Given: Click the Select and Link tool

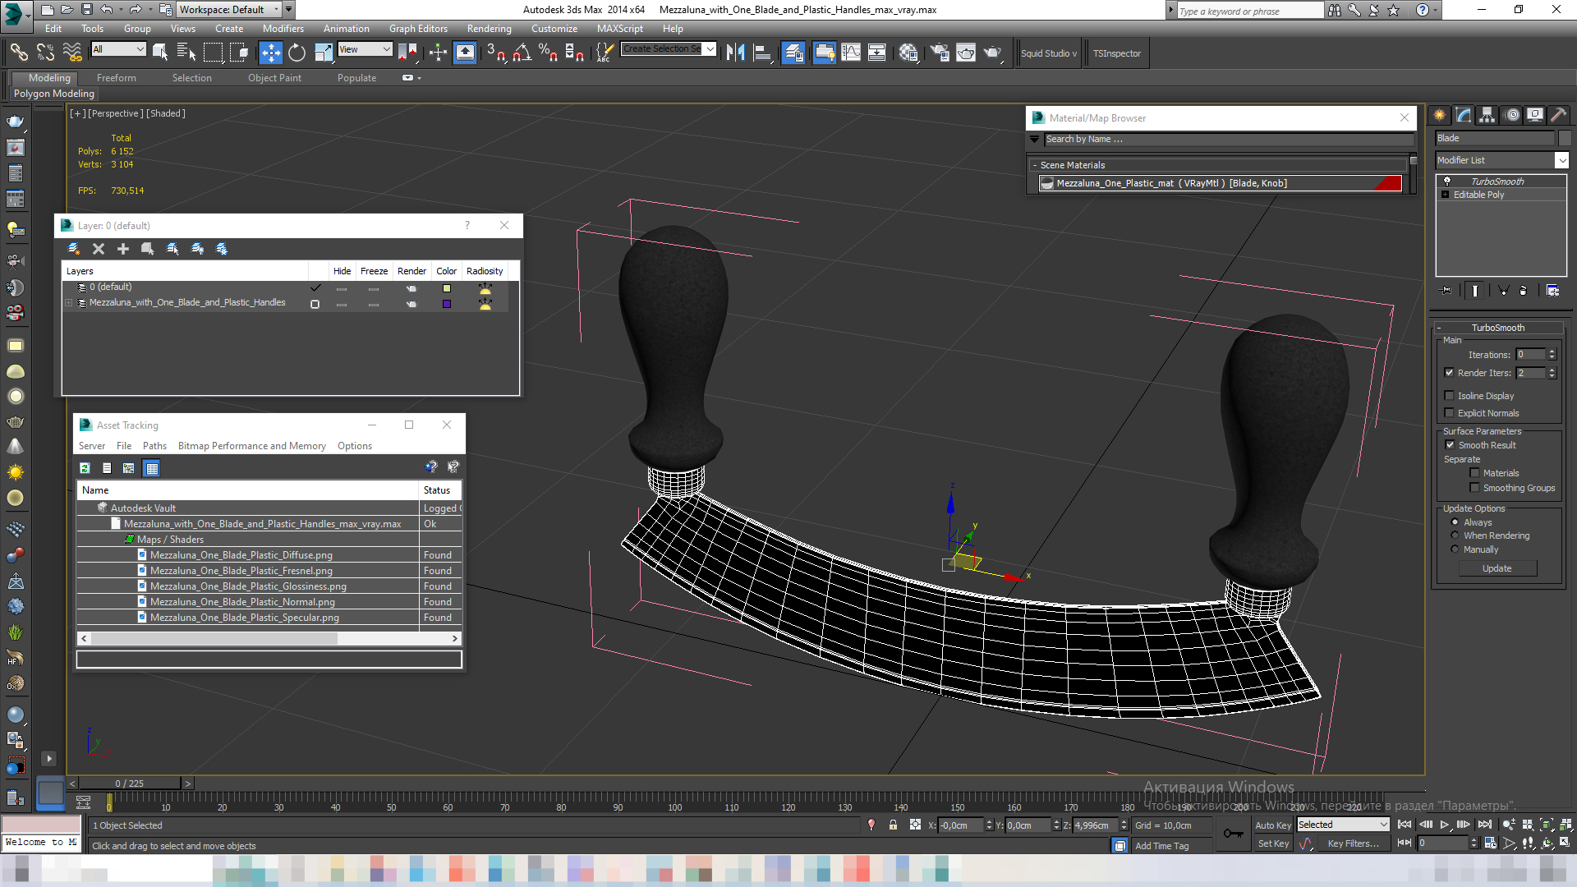Looking at the screenshot, I should [18, 53].
